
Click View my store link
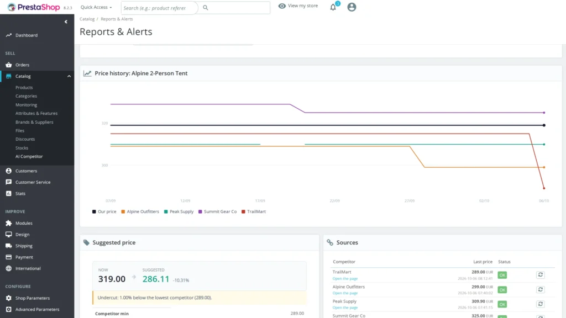pyautogui.click(x=303, y=6)
